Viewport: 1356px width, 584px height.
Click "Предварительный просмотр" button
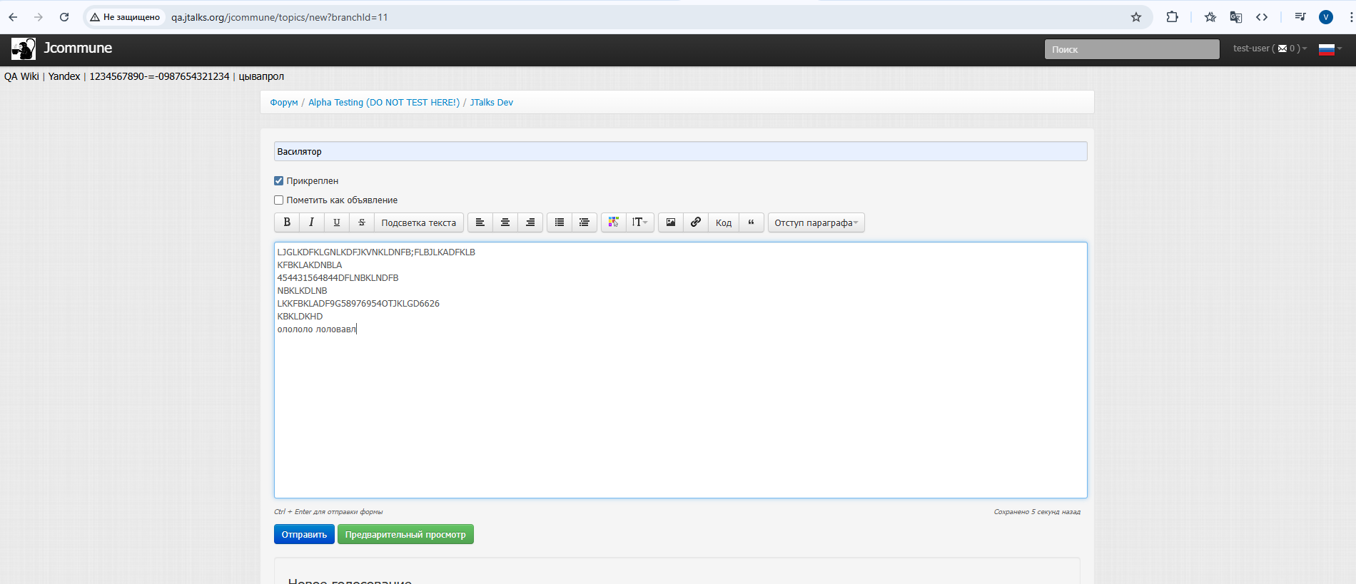405,535
